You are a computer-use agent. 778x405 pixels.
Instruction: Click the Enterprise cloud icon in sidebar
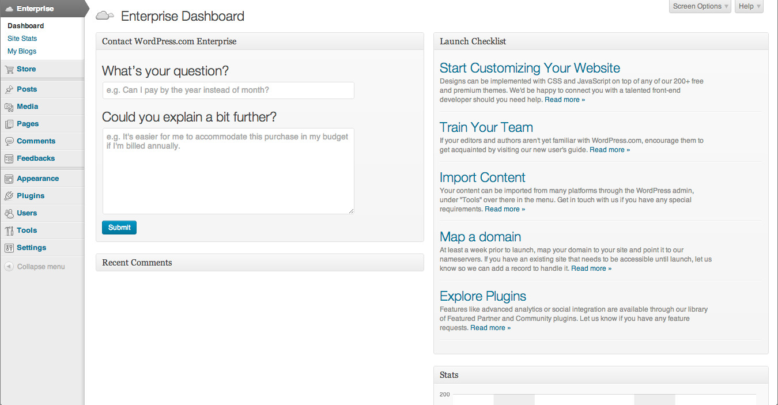coord(9,9)
